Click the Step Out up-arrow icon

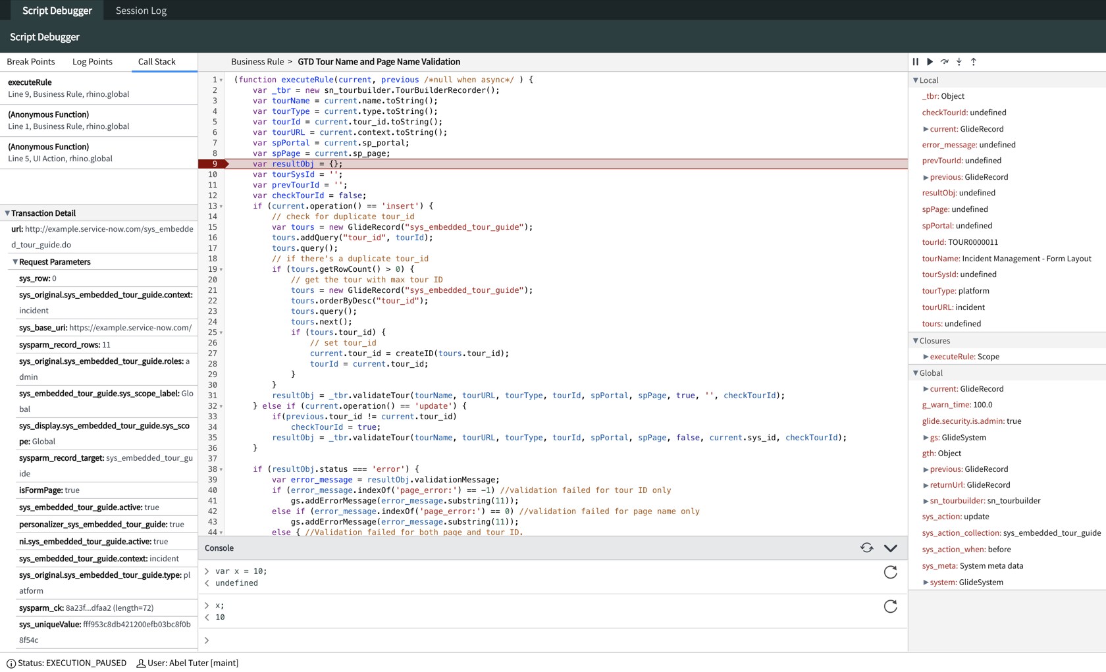974,62
